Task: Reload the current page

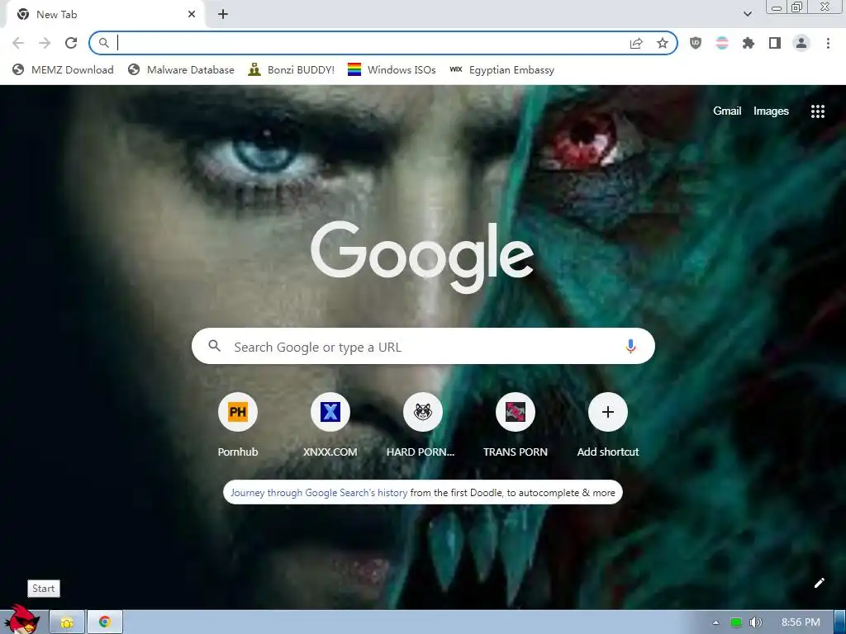Action: click(71, 43)
